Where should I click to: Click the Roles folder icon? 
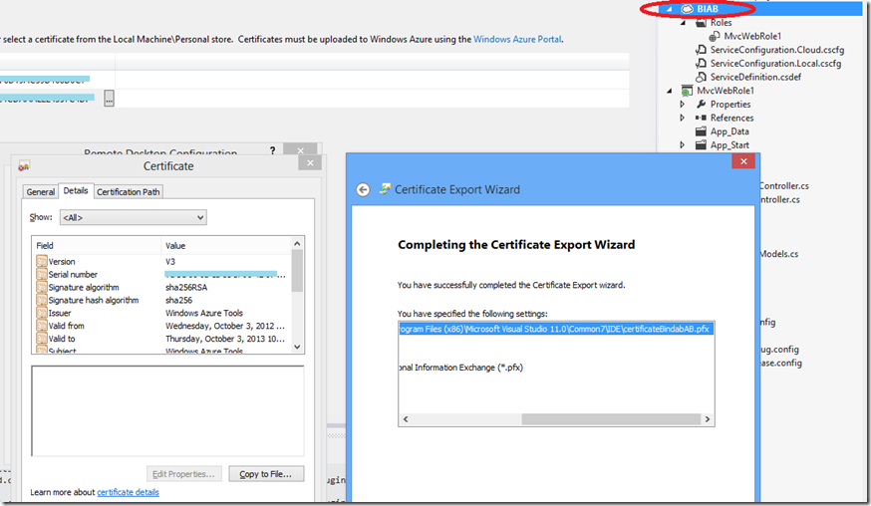click(702, 23)
